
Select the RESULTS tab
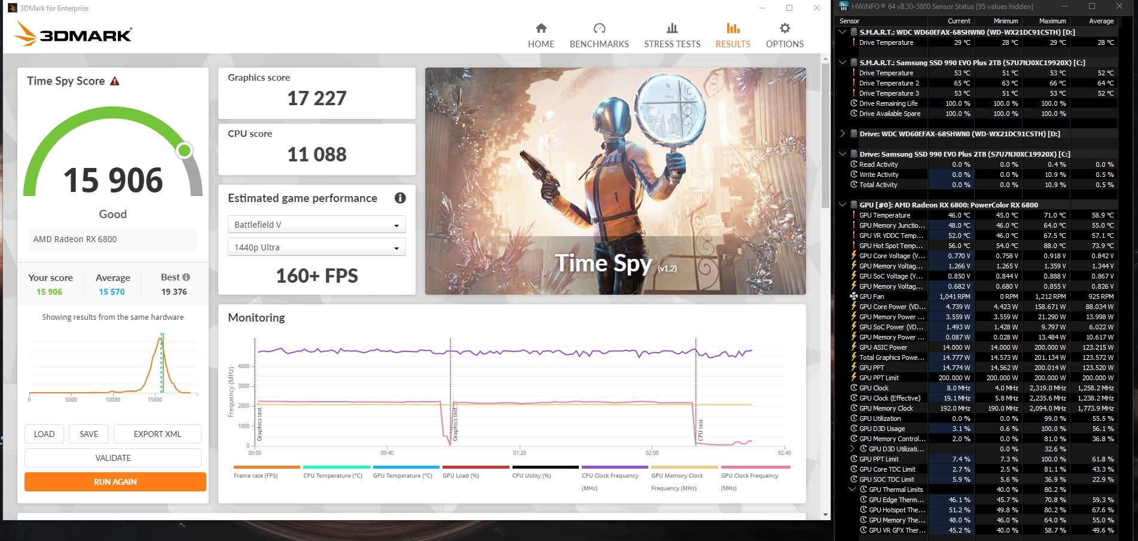tap(733, 36)
